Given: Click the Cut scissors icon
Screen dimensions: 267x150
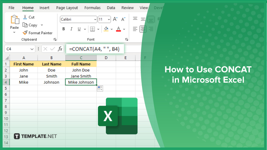Looking at the screenshot, I should coord(25,17).
